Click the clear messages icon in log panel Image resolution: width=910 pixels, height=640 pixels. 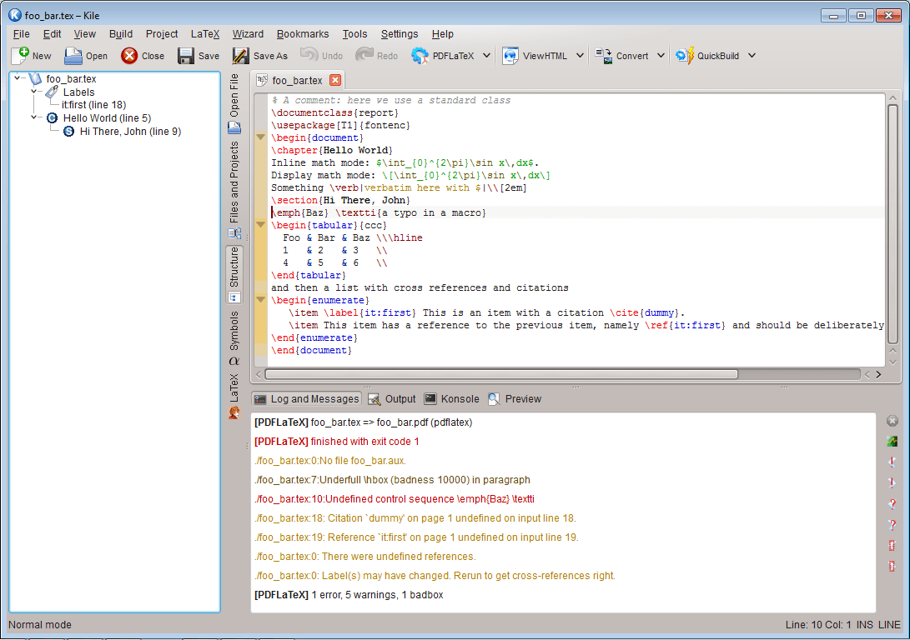892,421
